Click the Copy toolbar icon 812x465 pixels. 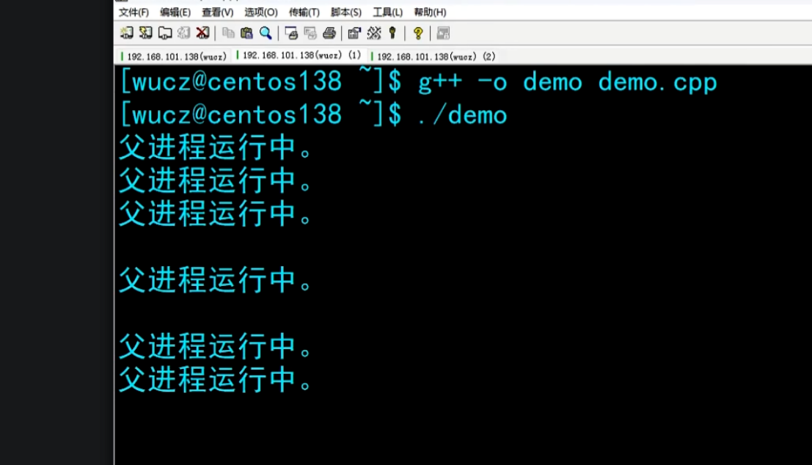point(228,33)
